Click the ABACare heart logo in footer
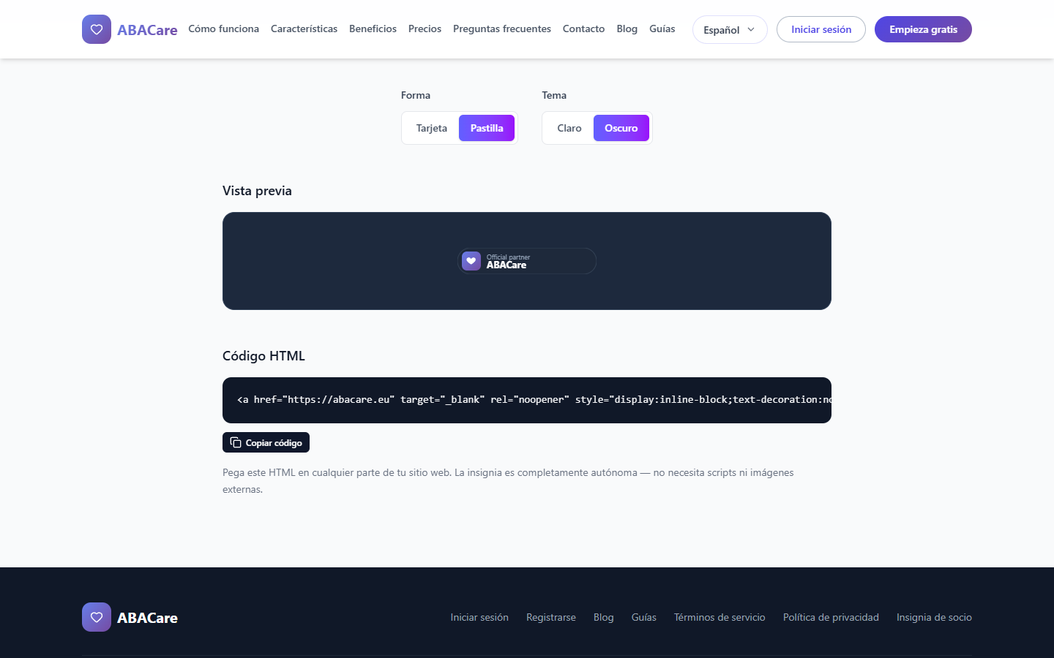Image resolution: width=1054 pixels, height=658 pixels. [97, 617]
